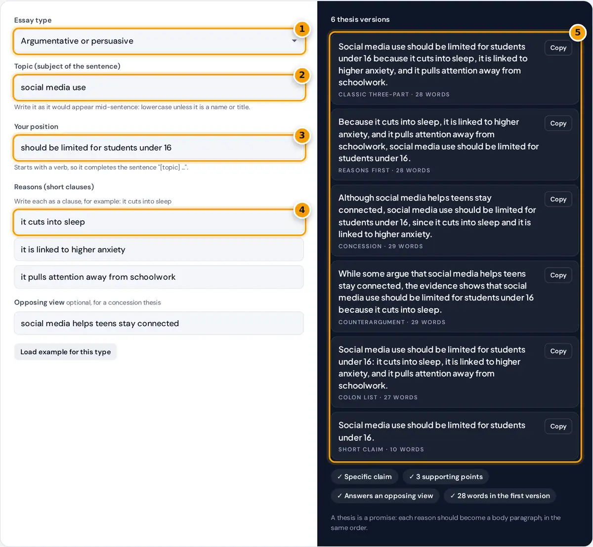Click the 'Essay type' label
593x547 pixels.
tap(33, 20)
